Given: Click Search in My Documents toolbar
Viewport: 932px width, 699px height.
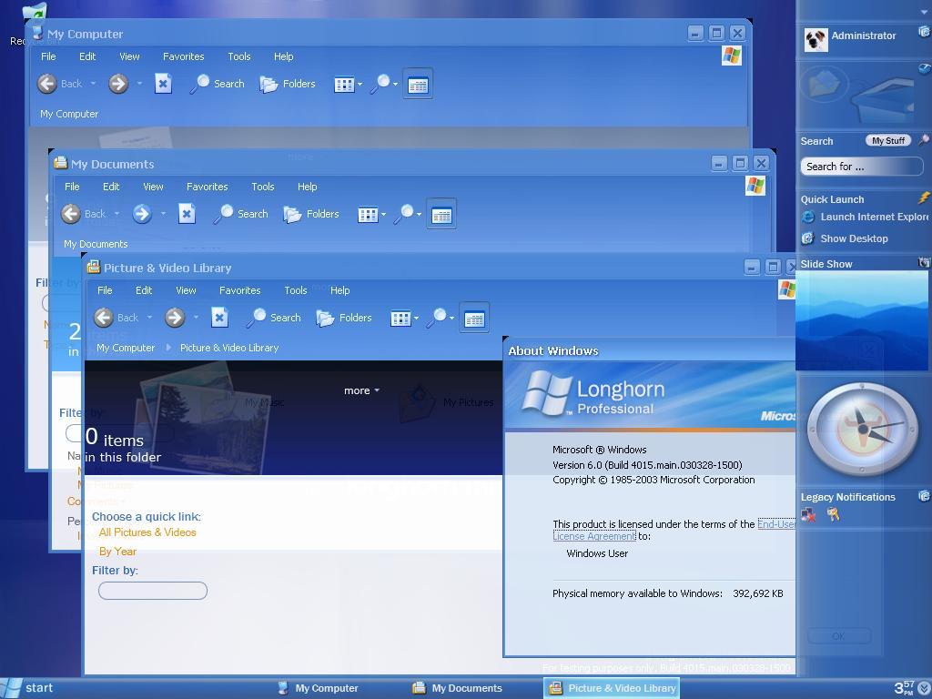Looking at the screenshot, I should point(241,214).
